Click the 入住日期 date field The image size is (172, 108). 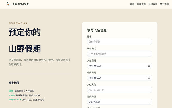point(120,66)
